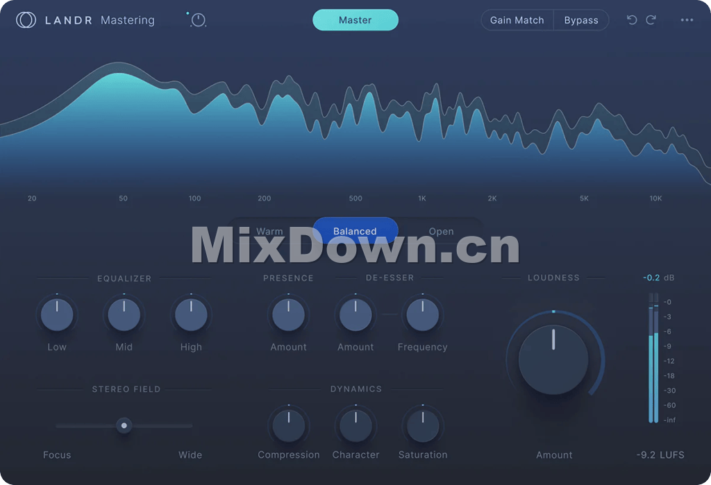
Task: Click the Saturation knob
Action: click(x=423, y=425)
